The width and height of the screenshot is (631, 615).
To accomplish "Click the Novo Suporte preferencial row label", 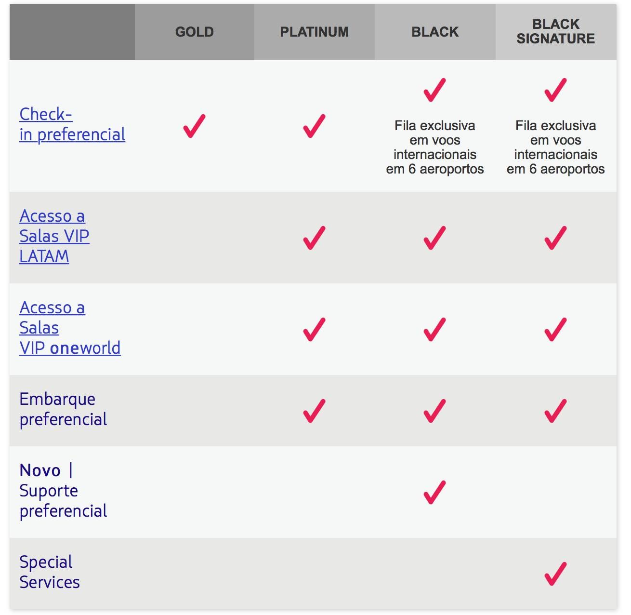I will coord(63,491).
